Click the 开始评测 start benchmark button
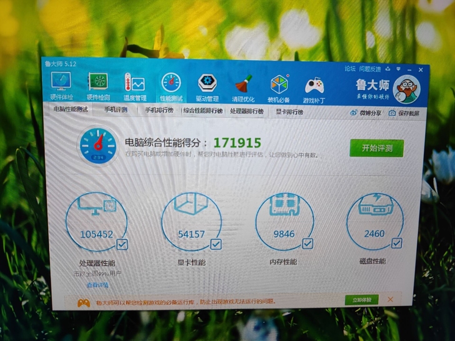 377,148
